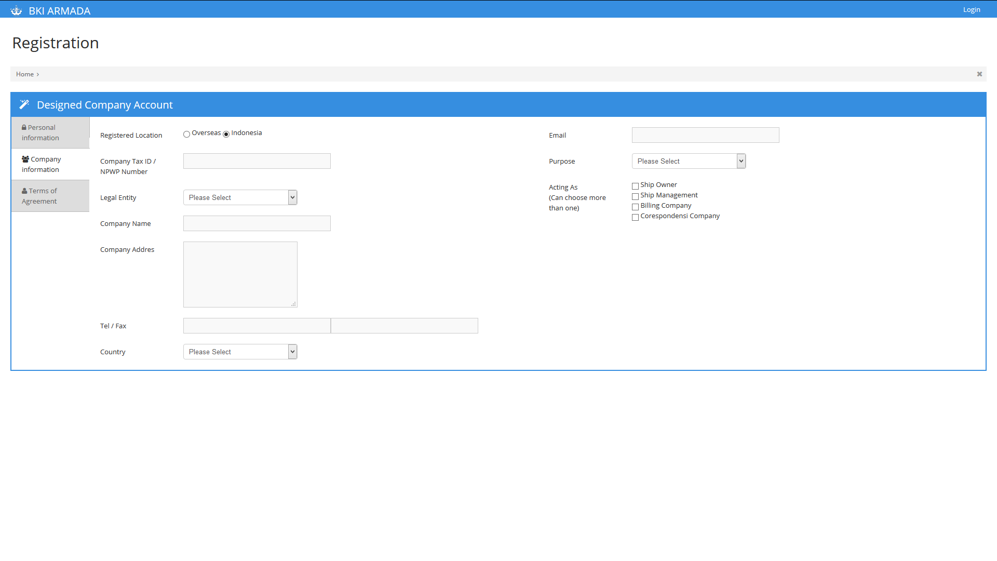Check the Ship Owner checkbox
The height and width of the screenshot is (561, 997).
[x=635, y=186]
